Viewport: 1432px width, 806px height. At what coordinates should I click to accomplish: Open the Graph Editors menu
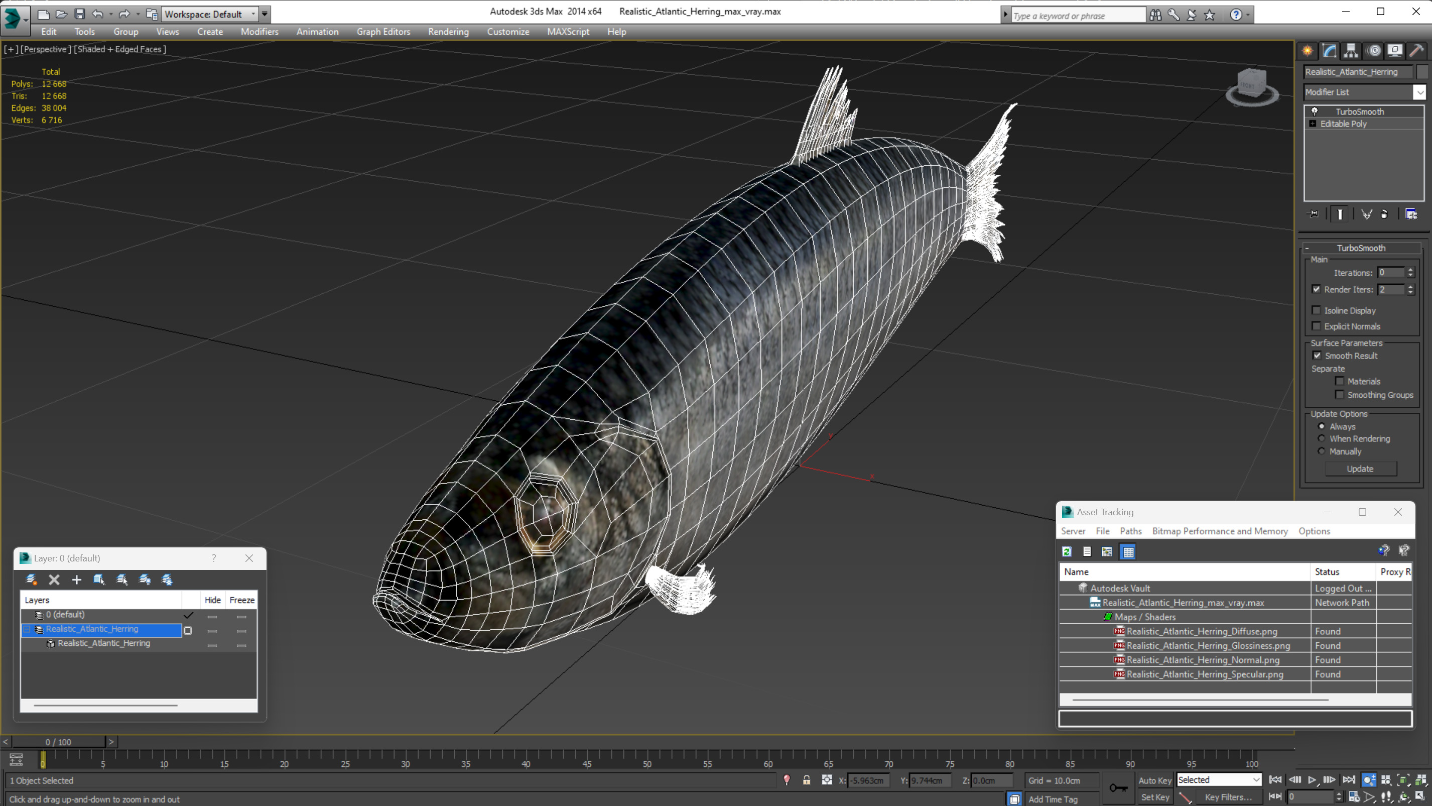tap(383, 32)
